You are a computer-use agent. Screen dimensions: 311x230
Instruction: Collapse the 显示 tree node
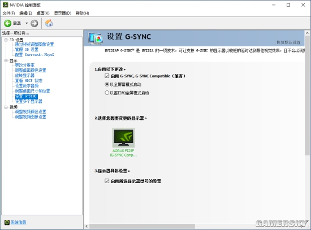point(6,60)
